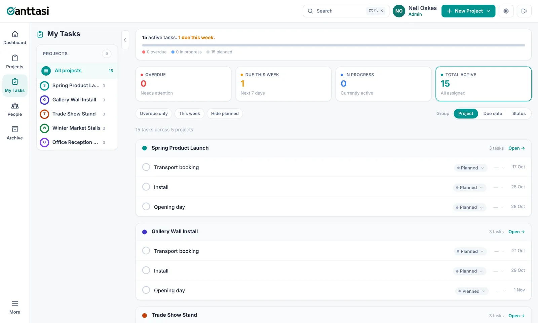Image resolution: width=538 pixels, height=323 pixels.
Task: Click the task progress bar
Action: 333,45
